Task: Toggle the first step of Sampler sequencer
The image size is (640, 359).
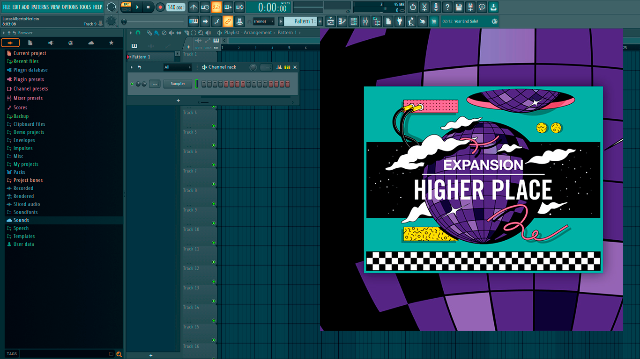Action: tap(204, 84)
